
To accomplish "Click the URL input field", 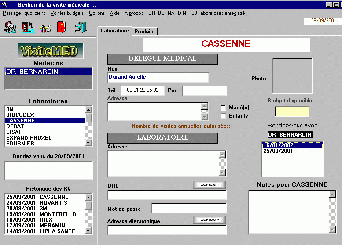I will click(167, 195).
